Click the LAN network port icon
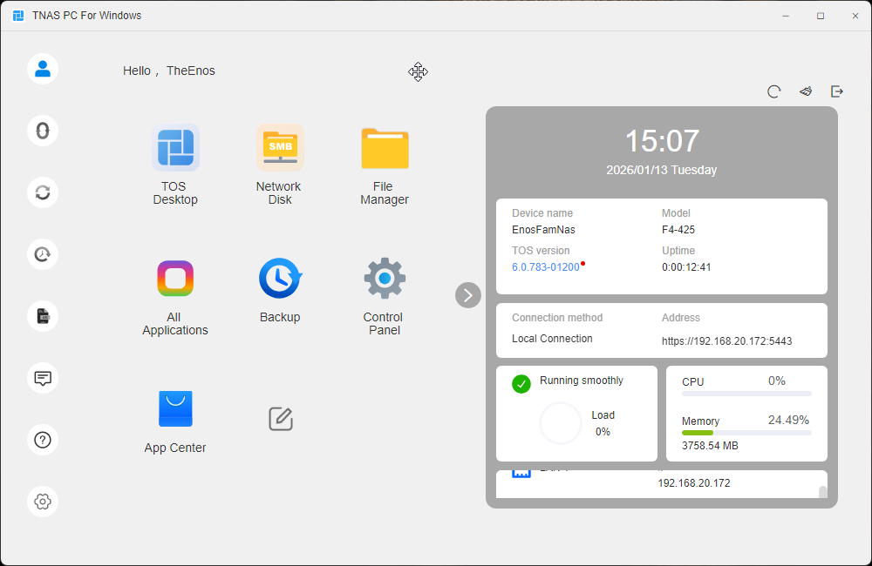872x566 pixels. [x=521, y=474]
